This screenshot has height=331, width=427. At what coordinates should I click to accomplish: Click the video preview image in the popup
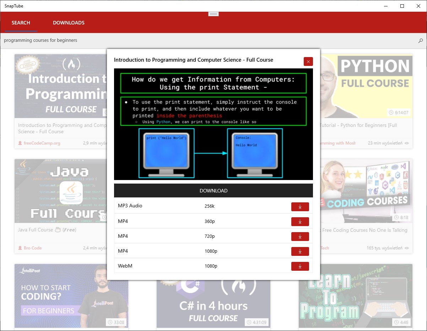click(213, 124)
